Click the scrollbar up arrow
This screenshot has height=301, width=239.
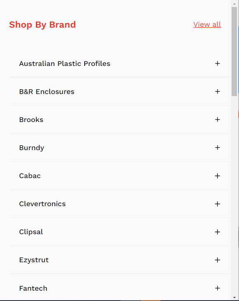[x=234, y=4]
